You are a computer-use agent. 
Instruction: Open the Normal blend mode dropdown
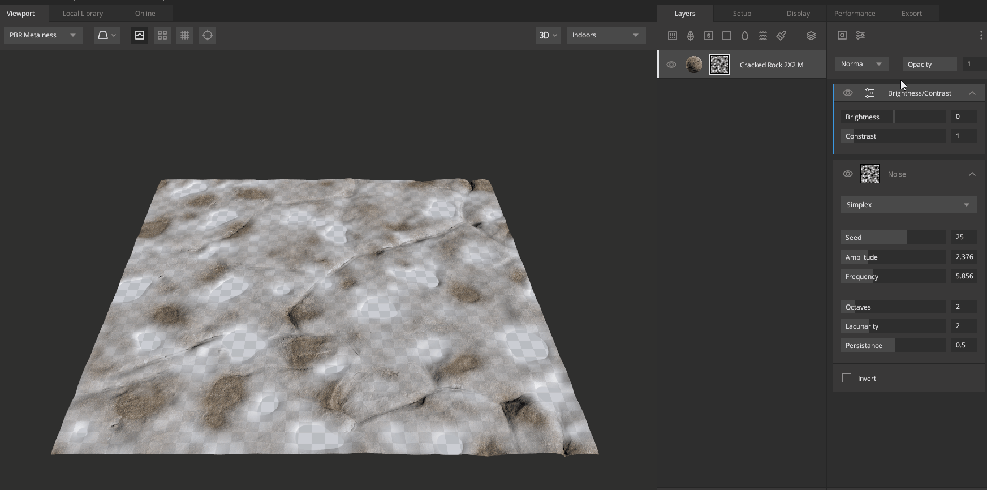[862, 64]
